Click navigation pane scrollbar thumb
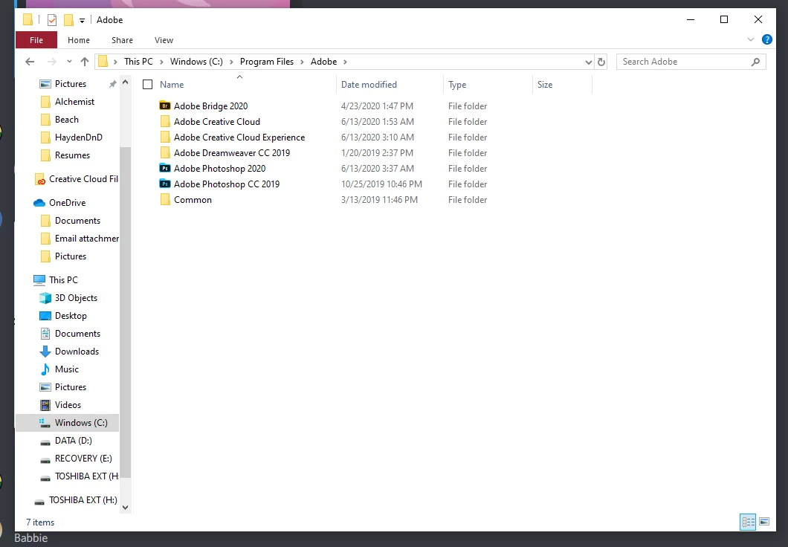This screenshot has height=547, width=788. pos(125,311)
